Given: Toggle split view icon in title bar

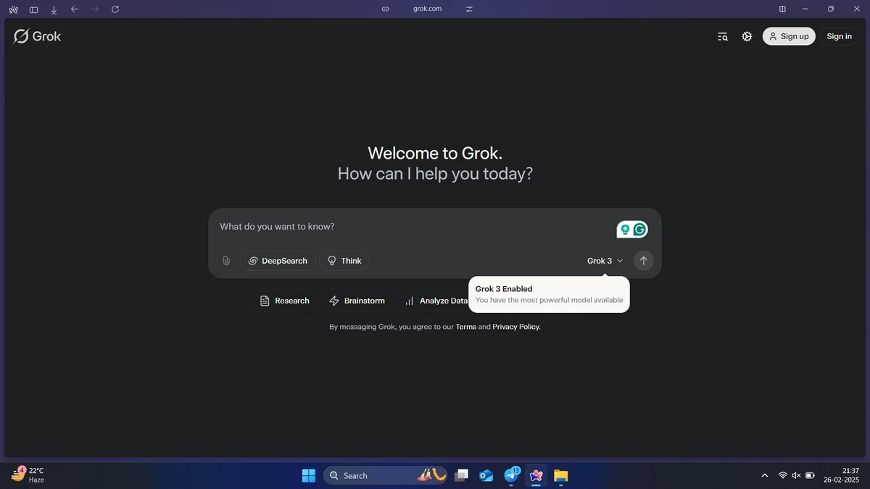Looking at the screenshot, I should (x=782, y=9).
